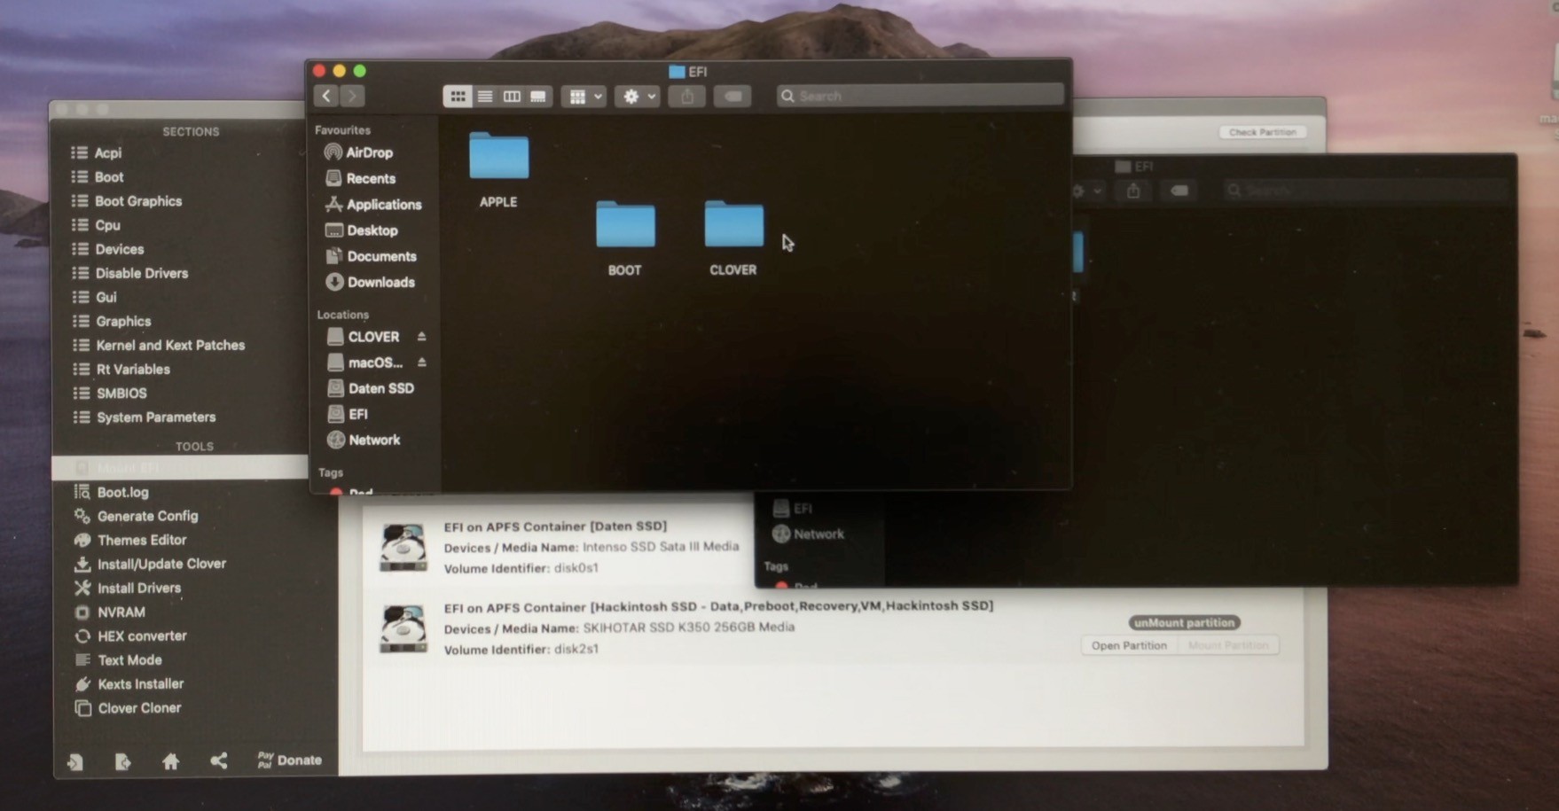Open the SMBIOS section
This screenshot has height=811, width=1559.
point(110,393)
